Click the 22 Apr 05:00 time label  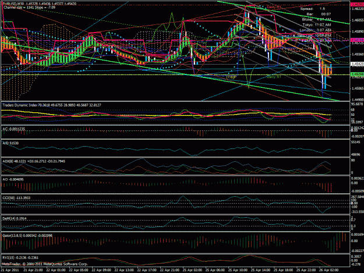pyautogui.click(x=79, y=270)
